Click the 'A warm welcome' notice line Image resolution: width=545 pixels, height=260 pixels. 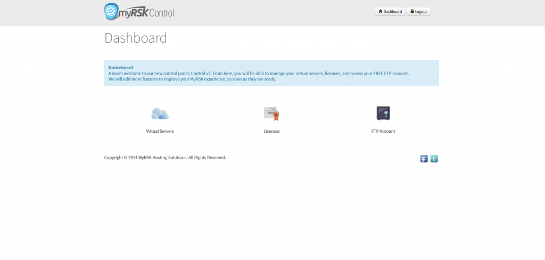pos(259,74)
